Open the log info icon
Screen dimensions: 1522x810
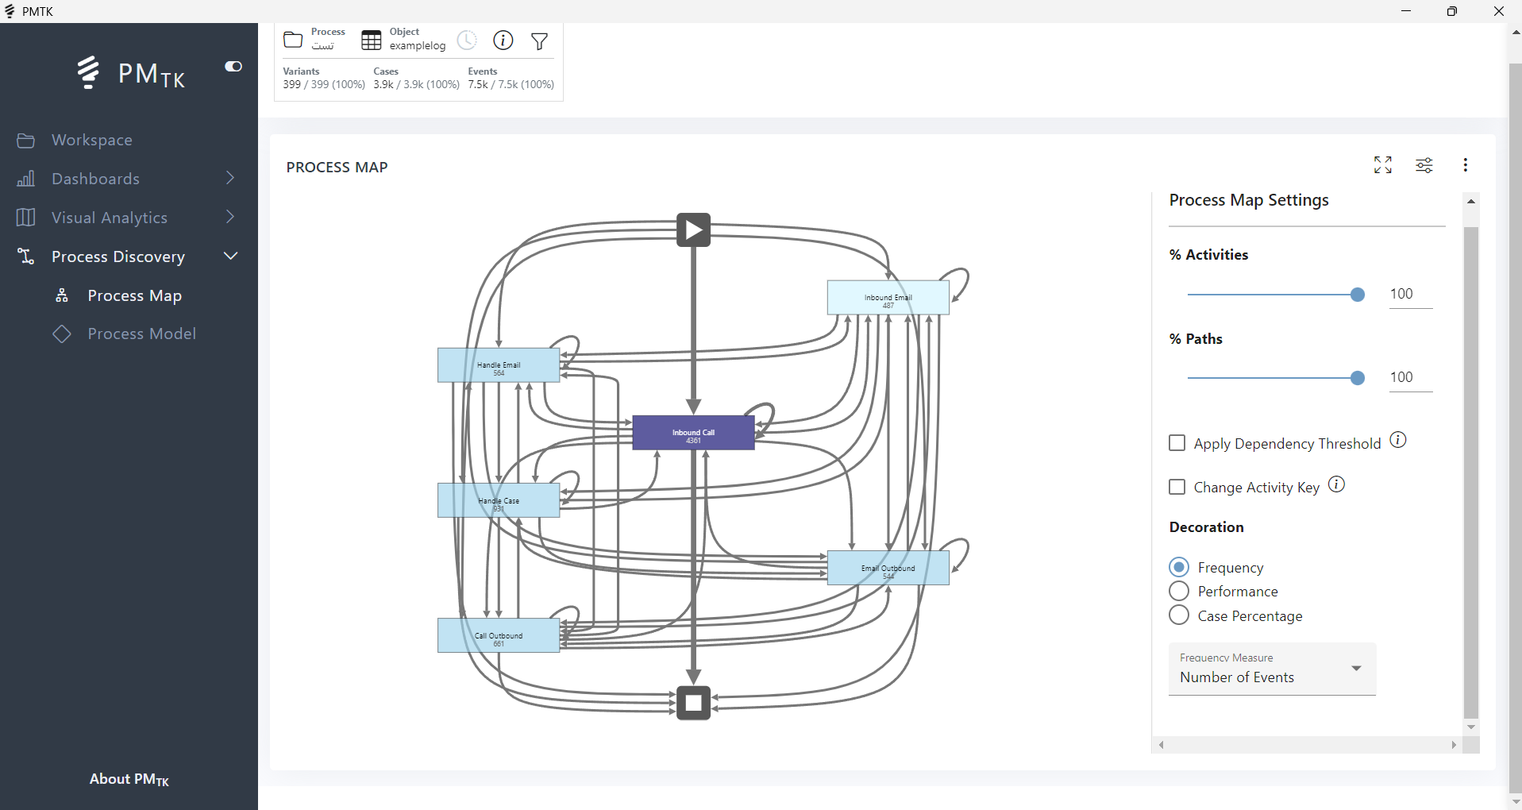[503, 40]
